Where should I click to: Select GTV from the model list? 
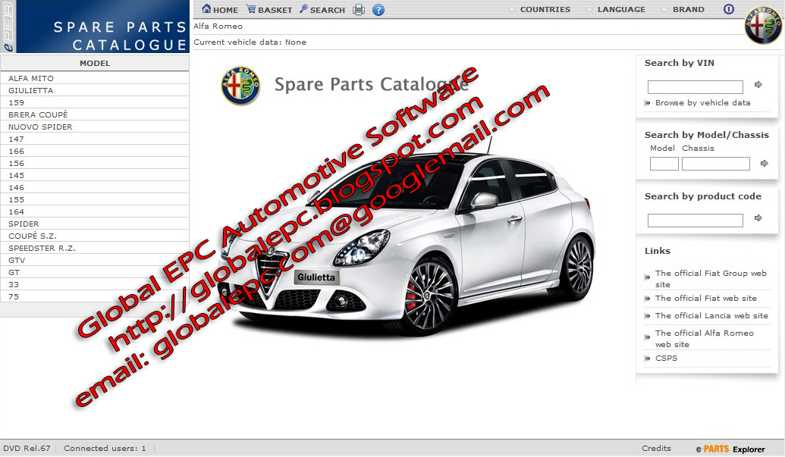pyautogui.click(x=95, y=260)
